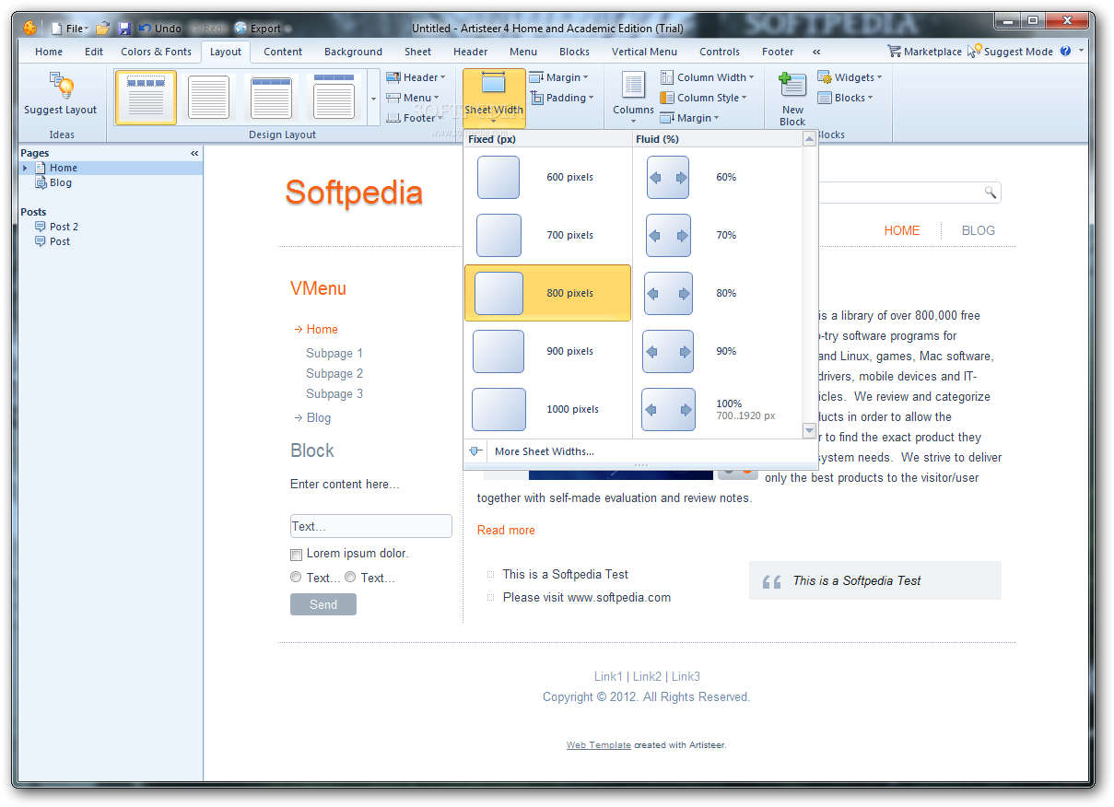This screenshot has height=807, width=1114.
Task: Switch to the Edit ribbon tab
Action: (94, 52)
